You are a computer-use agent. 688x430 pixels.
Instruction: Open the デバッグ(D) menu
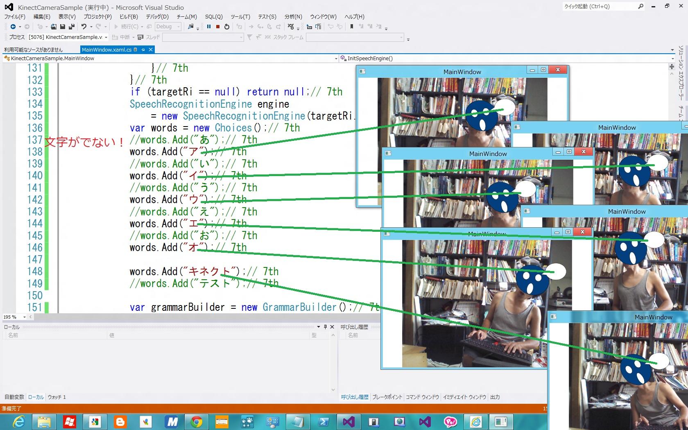[x=157, y=16]
